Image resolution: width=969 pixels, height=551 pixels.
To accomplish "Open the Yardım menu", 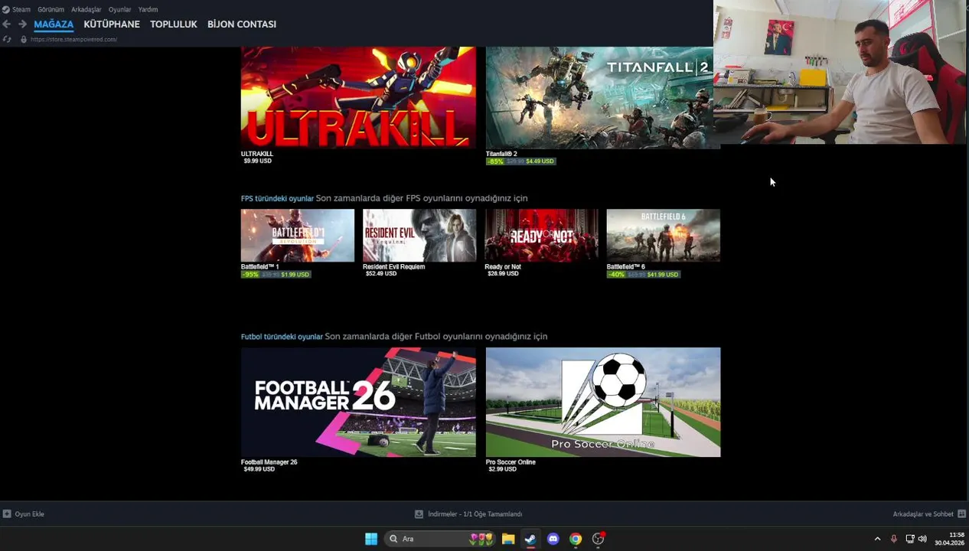I will (x=148, y=9).
